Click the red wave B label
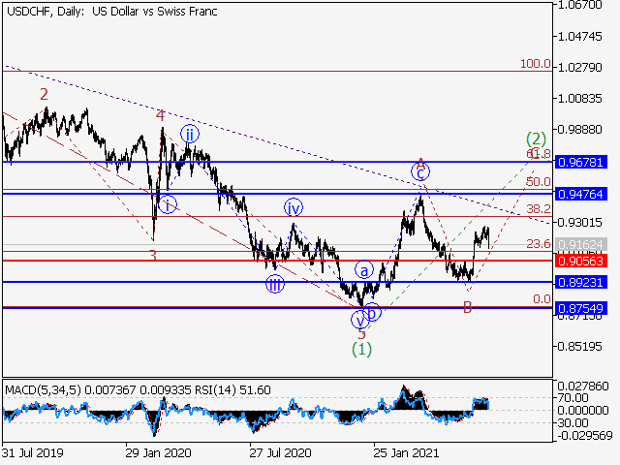Screen dimensions: 620x465 [467, 308]
